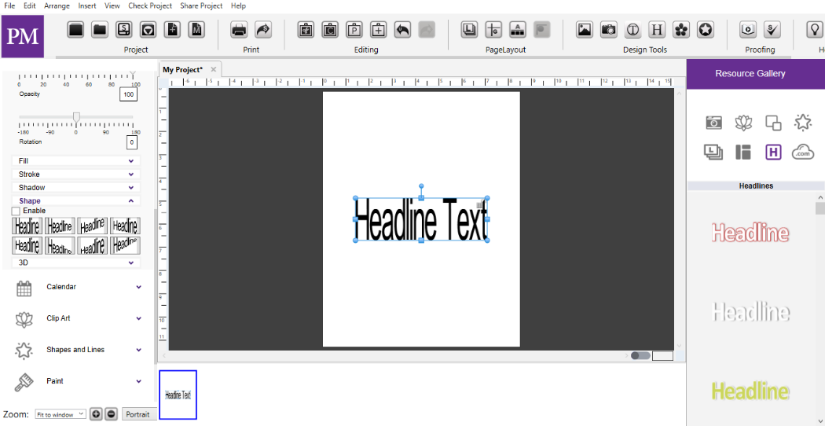Click the Portrait orientation button
Screen dimensions: 825x426
(x=138, y=414)
